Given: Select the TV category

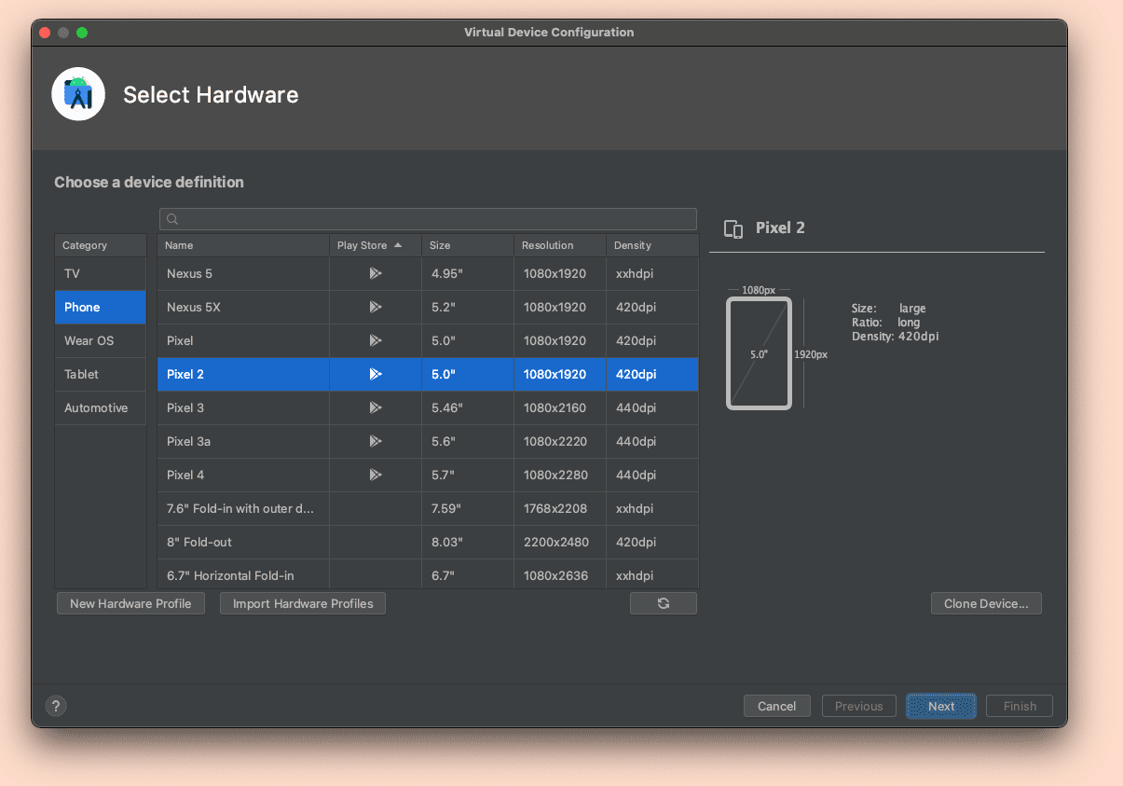Looking at the screenshot, I should pyautogui.click(x=100, y=273).
